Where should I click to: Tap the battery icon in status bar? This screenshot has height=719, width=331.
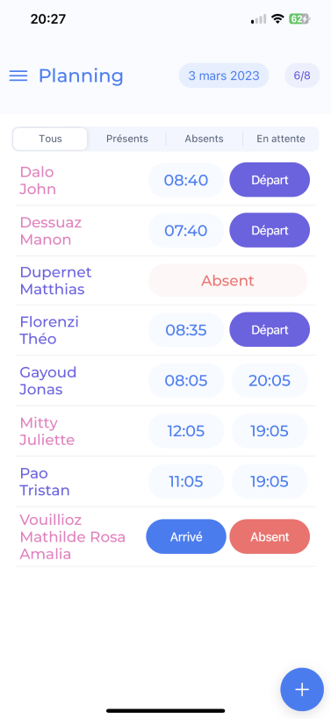tap(299, 18)
